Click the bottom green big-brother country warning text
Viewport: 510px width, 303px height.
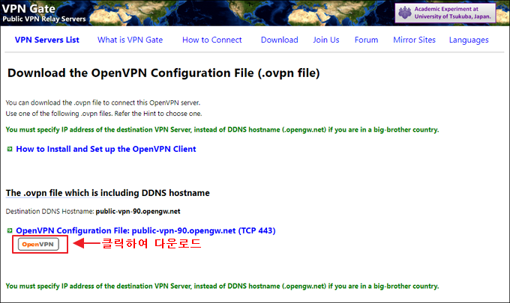click(222, 286)
